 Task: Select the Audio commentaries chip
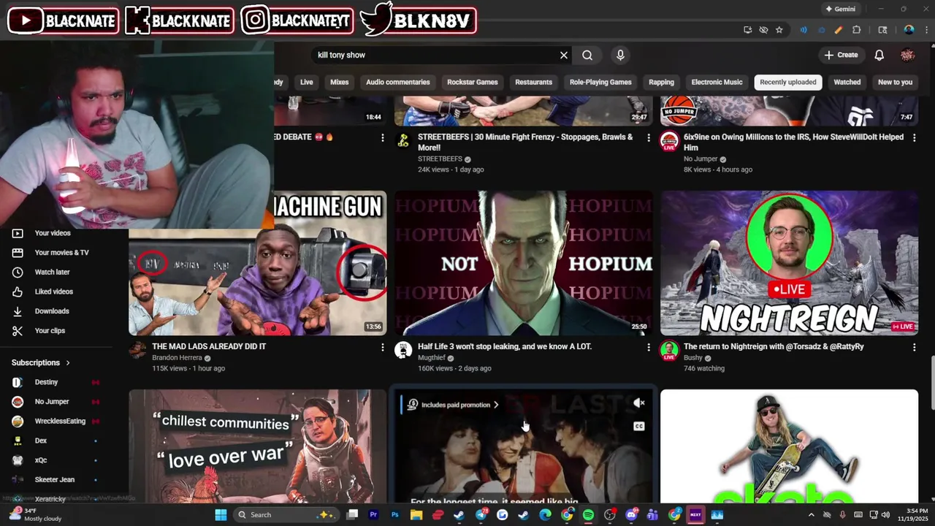tap(398, 82)
